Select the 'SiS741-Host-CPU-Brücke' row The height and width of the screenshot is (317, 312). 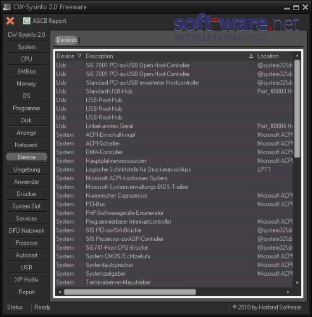(174, 247)
